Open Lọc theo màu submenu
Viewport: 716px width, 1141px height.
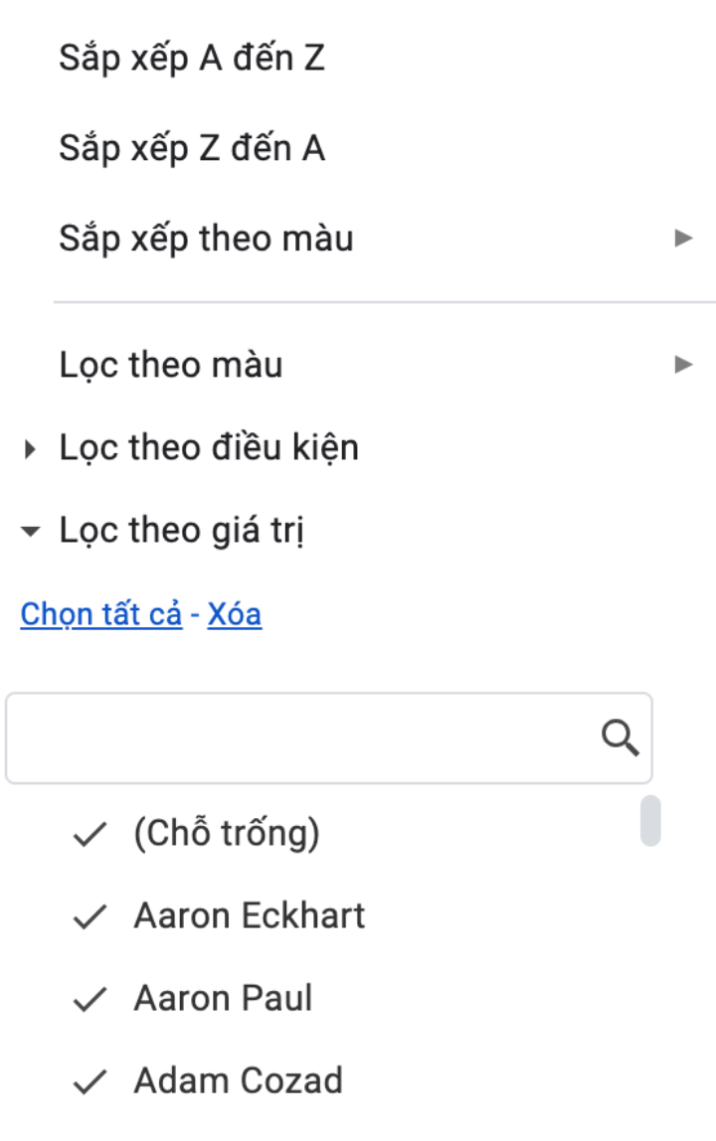pyautogui.click(x=171, y=365)
